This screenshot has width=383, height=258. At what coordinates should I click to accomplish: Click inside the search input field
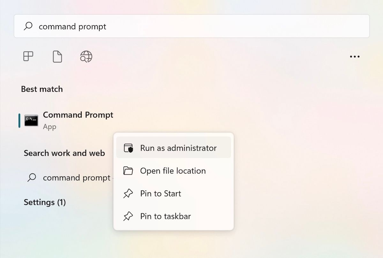pyautogui.click(x=128, y=26)
